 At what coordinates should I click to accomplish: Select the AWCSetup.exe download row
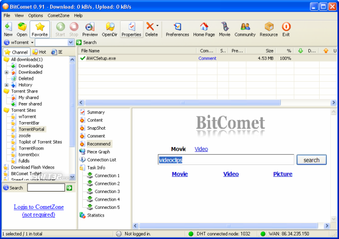(208, 58)
